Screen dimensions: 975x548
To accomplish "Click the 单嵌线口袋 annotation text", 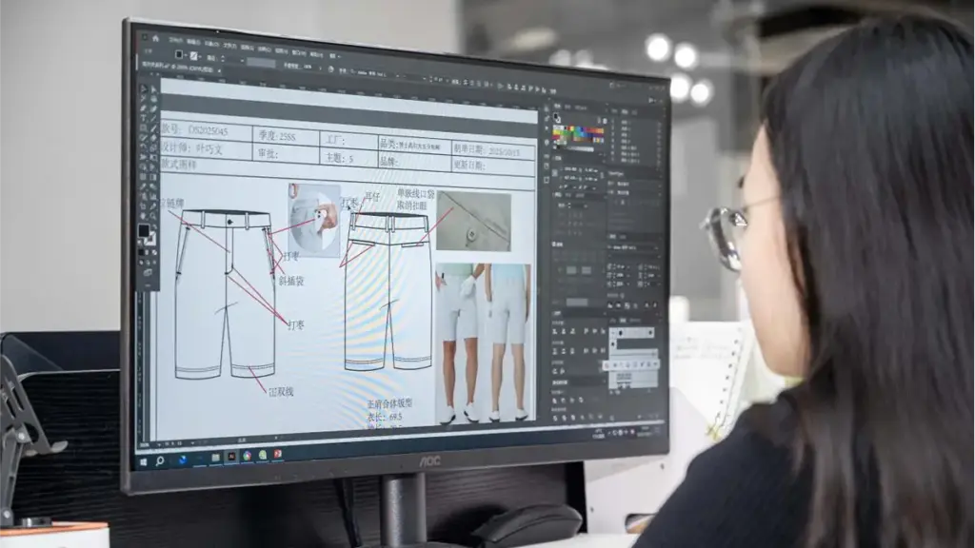I will tap(416, 194).
